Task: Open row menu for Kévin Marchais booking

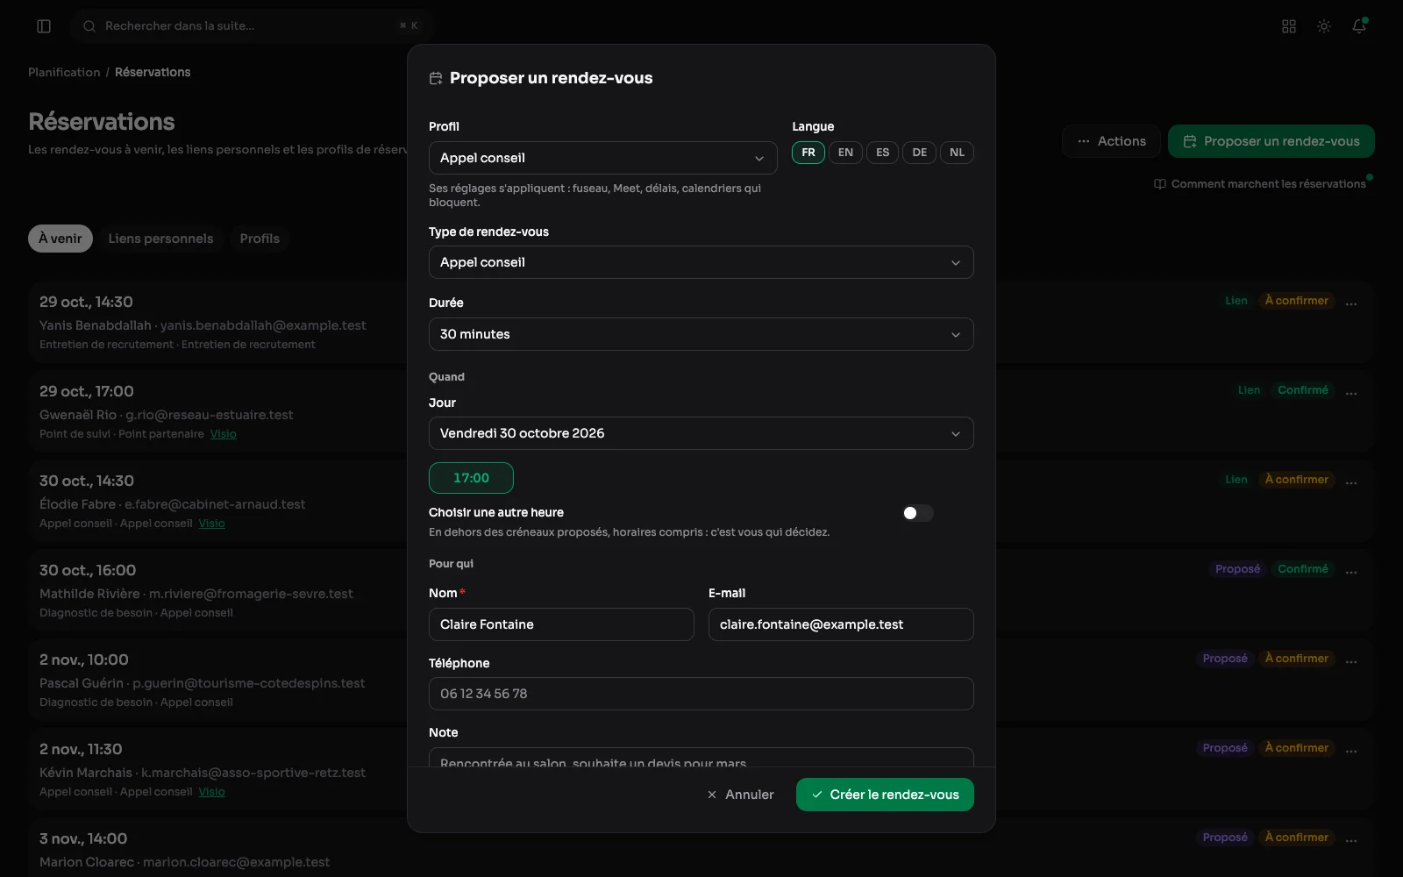Action: coord(1351,752)
